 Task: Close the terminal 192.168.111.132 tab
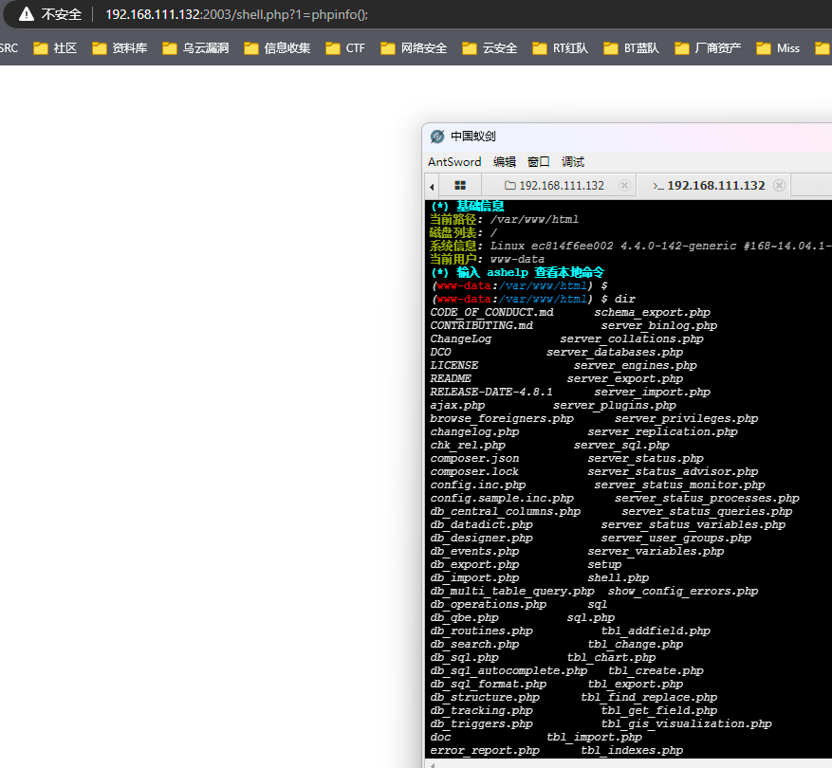[x=779, y=186]
